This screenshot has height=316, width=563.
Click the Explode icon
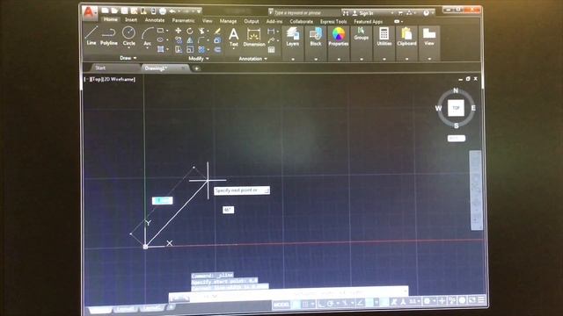pyautogui.click(x=217, y=40)
